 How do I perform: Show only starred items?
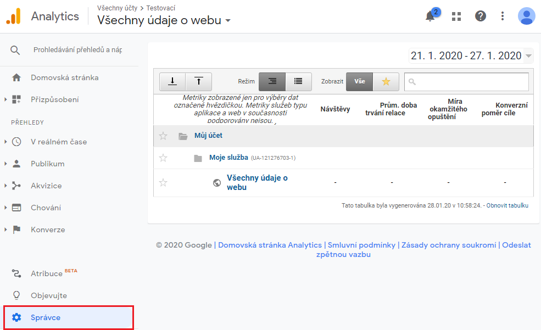[386, 81]
